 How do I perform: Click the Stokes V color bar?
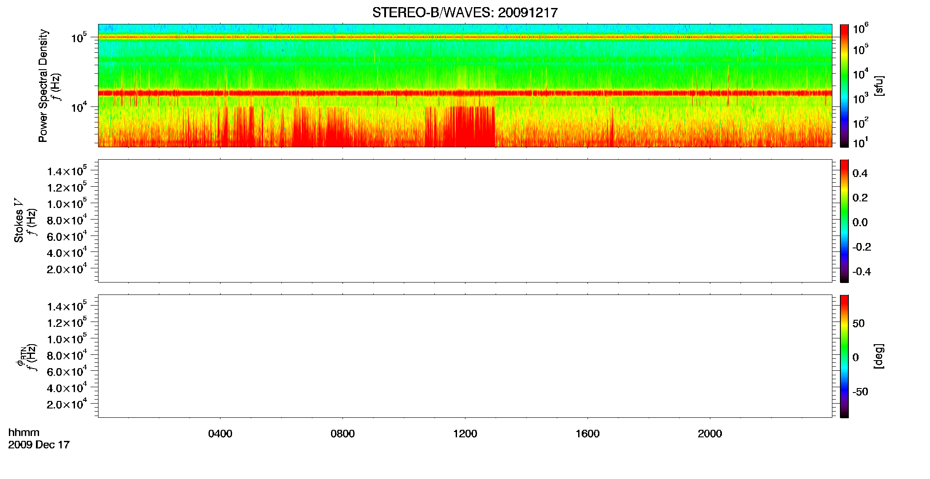[844, 221]
